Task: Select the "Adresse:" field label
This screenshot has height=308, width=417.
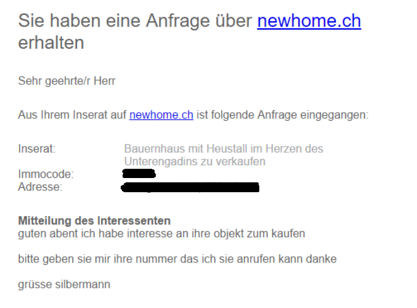Action: (40, 187)
